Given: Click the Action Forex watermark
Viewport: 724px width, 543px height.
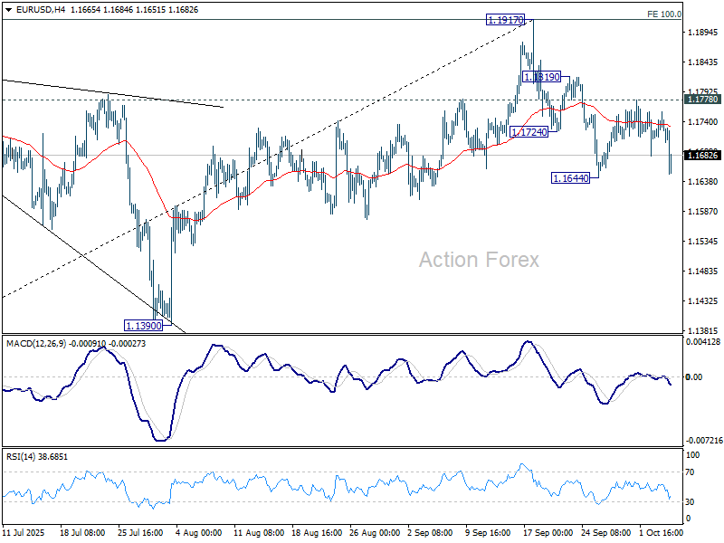Looking at the screenshot, I should tap(478, 260).
